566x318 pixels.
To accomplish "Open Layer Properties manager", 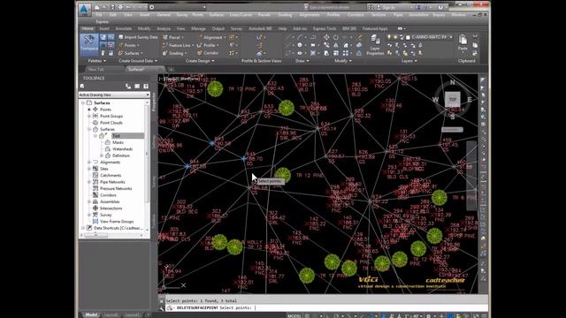I will click(375, 45).
